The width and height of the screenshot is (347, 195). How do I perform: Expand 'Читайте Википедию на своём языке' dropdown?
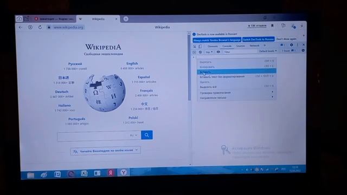coord(105,151)
